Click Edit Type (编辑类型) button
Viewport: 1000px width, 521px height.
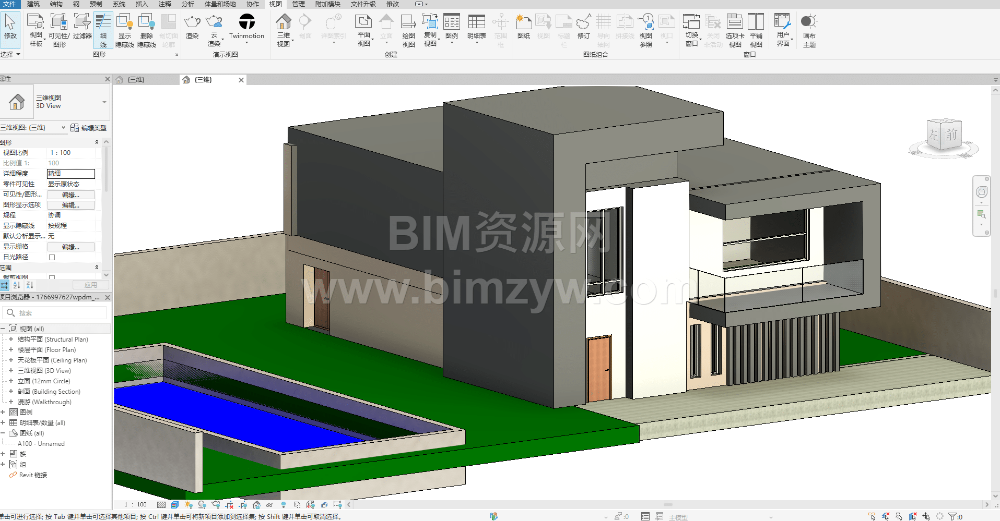[x=89, y=128]
